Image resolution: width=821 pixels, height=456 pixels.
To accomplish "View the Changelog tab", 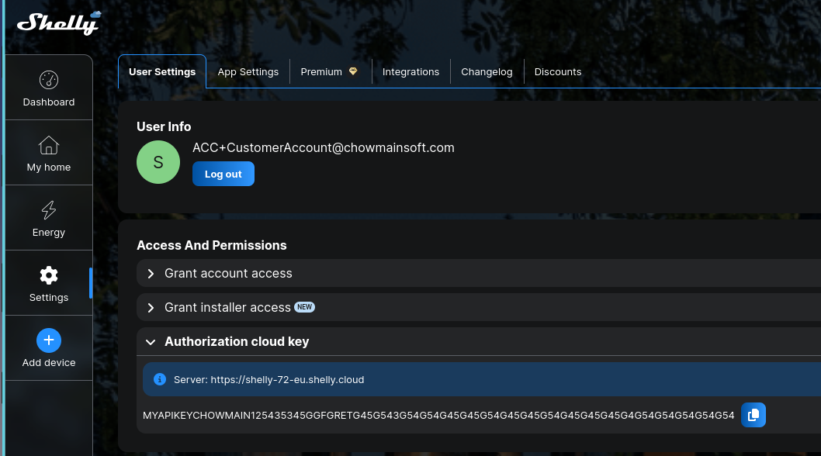I will [487, 72].
